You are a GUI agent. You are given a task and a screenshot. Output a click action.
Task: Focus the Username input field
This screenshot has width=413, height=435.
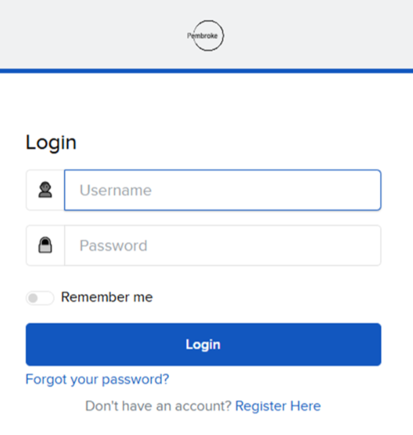[222, 190]
